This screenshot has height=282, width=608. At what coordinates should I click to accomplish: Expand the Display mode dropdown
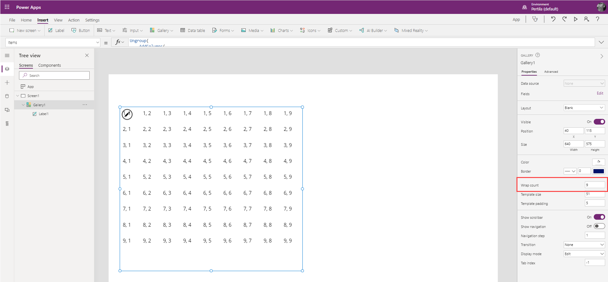point(584,254)
